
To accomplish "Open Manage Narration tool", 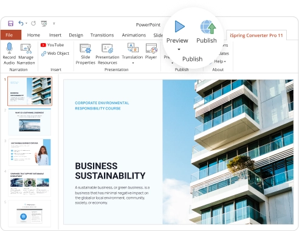I will pyautogui.click(x=26, y=53).
